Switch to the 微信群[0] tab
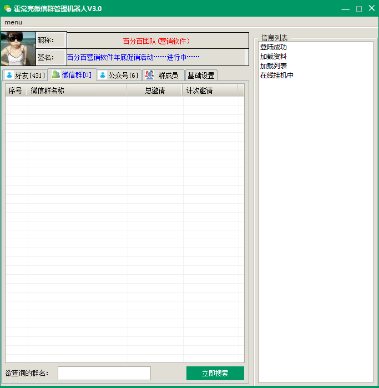 (72, 74)
